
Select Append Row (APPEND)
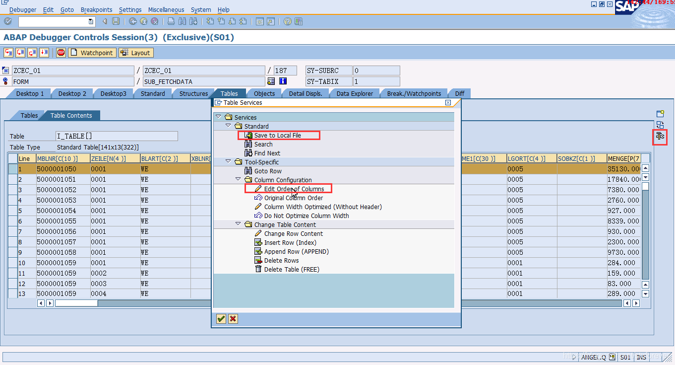[296, 251]
